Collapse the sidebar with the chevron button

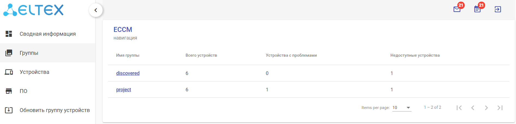[96, 10]
